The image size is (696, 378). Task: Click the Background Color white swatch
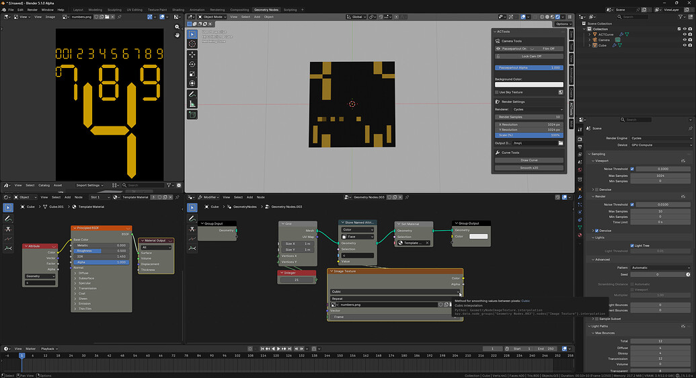pyautogui.click(x=529, y=84)
